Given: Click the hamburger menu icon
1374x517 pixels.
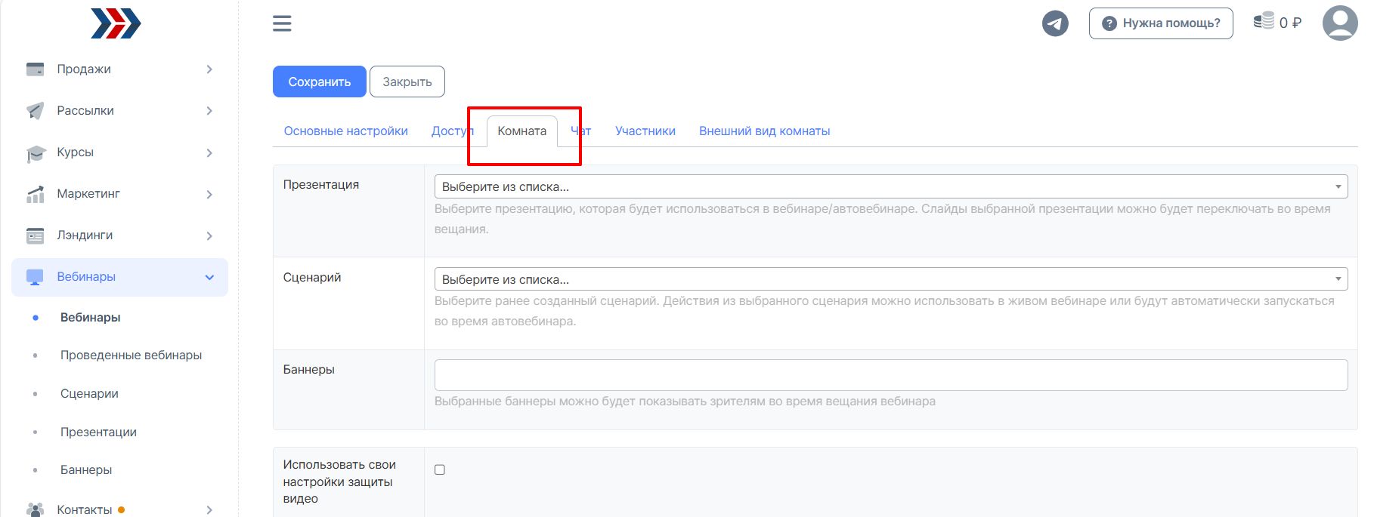Looking at the screenshot, I should (x=282, y=23).
